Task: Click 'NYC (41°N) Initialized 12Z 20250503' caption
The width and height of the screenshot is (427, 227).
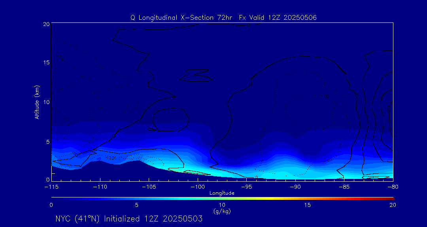Action: tap(129, 219)
